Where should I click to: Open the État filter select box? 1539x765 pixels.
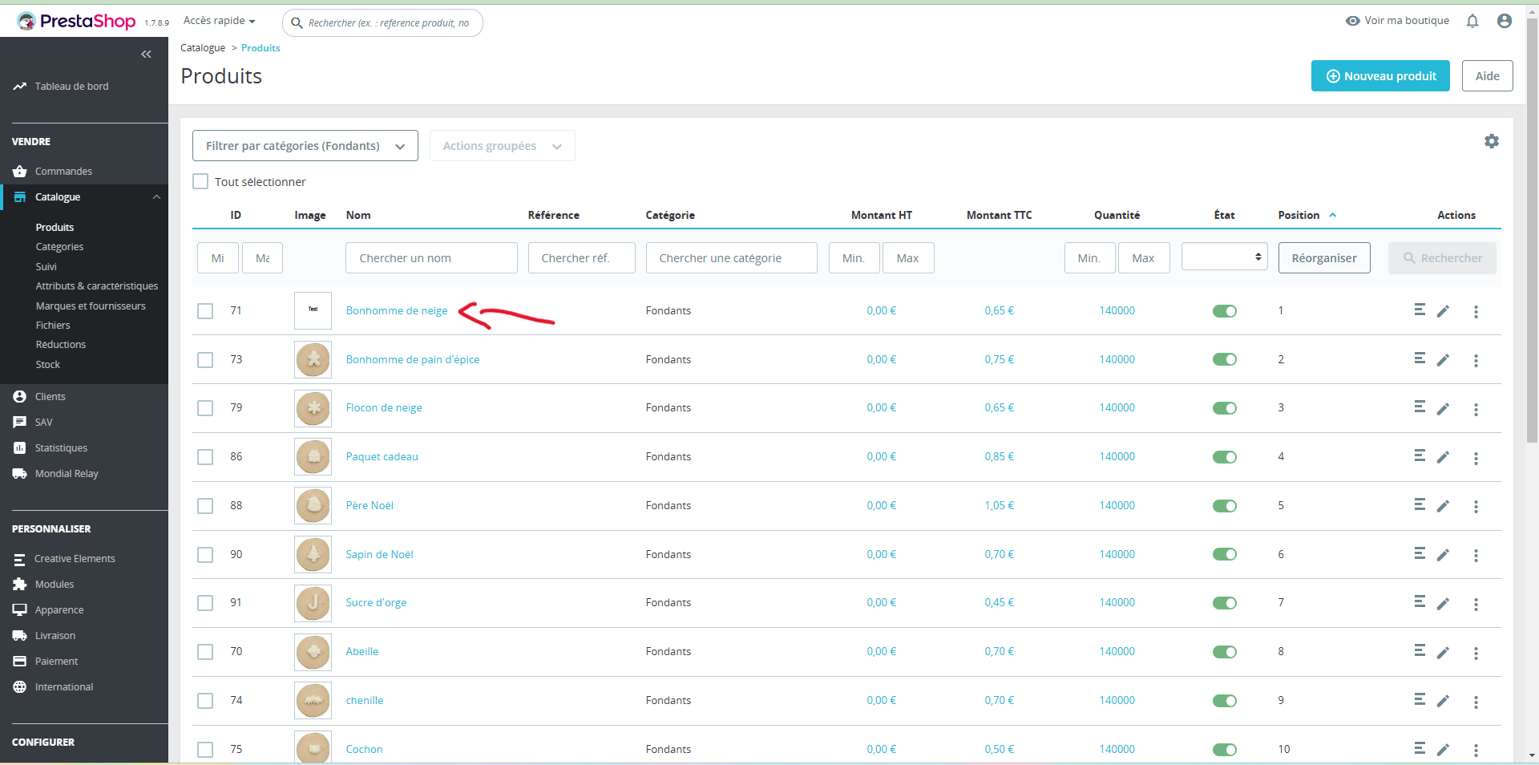pyautogui.click(x=1224, y=257)
